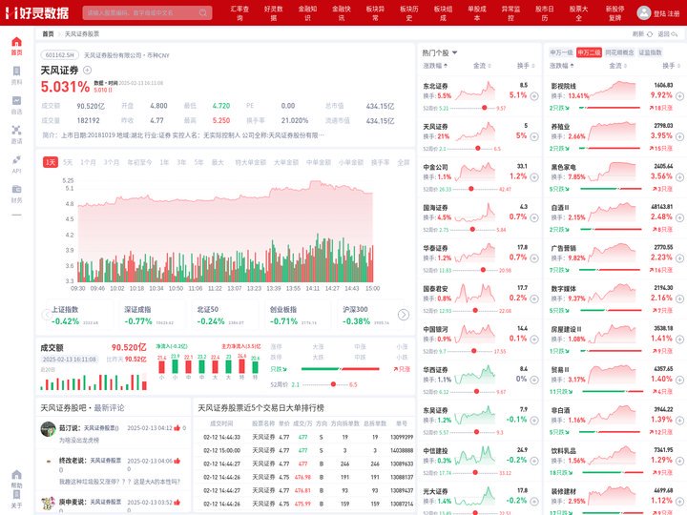Viewport: 687px width, 515px height.
Task: Click right arrow of index carousel
Action: pos(403,315)
